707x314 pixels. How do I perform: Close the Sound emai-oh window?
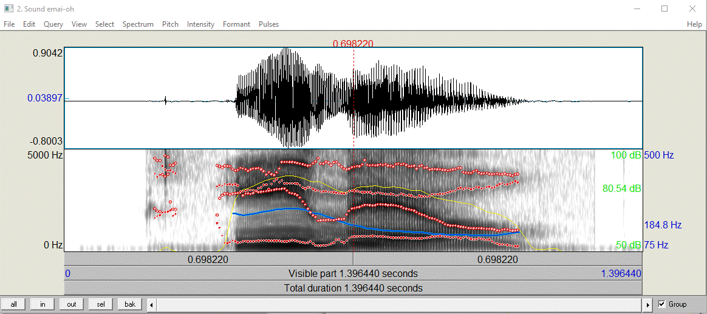[x=692, y=9]
